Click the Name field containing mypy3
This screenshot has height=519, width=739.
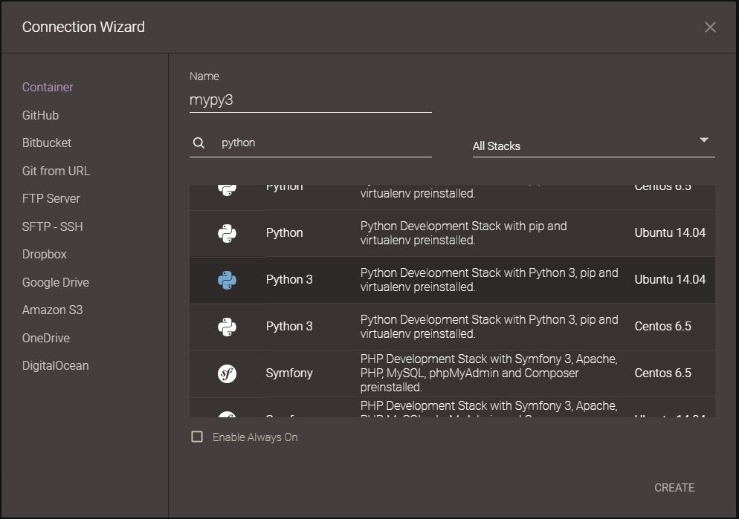point(310,100)
